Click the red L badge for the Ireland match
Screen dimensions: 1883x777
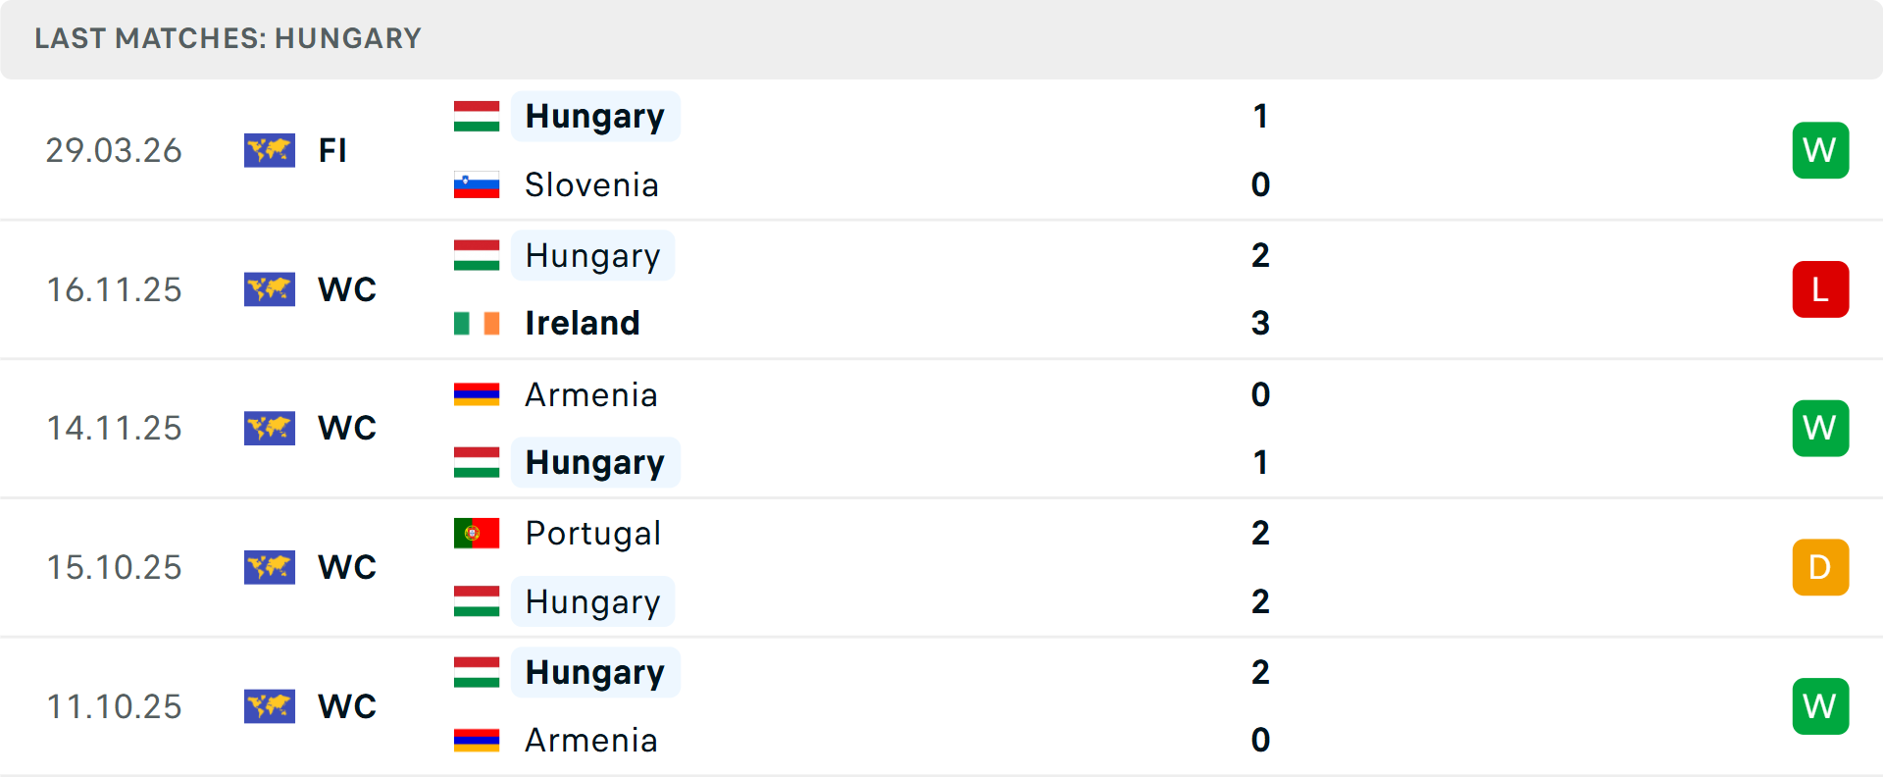(1820, 289)
